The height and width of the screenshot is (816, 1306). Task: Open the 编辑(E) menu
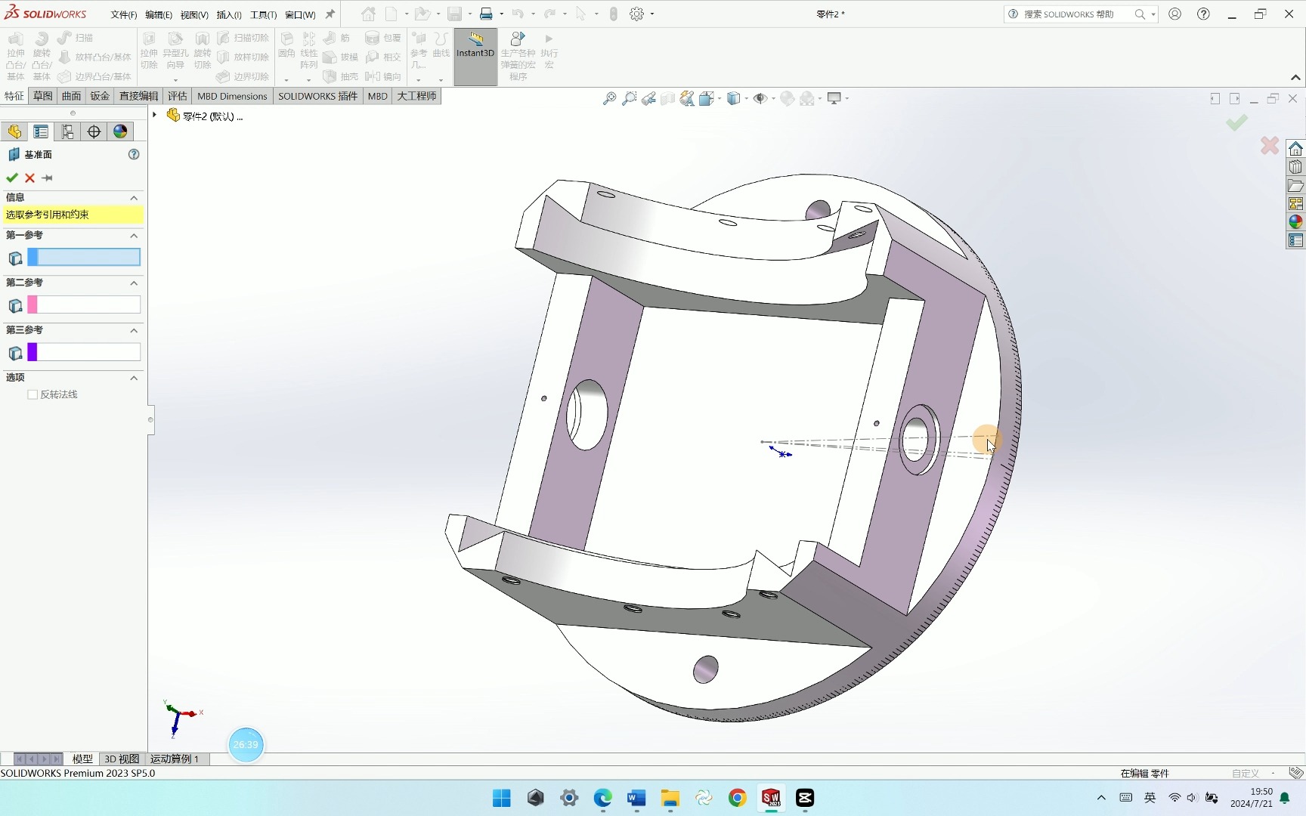[x=159, y=14]
